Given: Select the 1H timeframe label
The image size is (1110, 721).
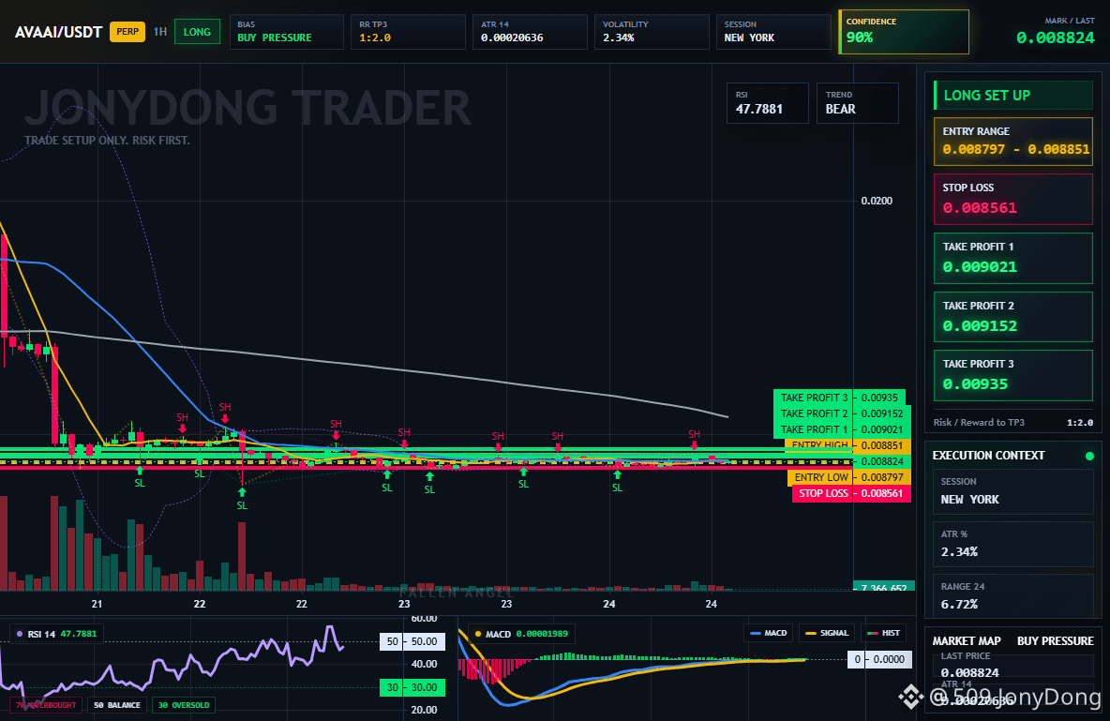Looking at the screenshot, I should point(160,32).
